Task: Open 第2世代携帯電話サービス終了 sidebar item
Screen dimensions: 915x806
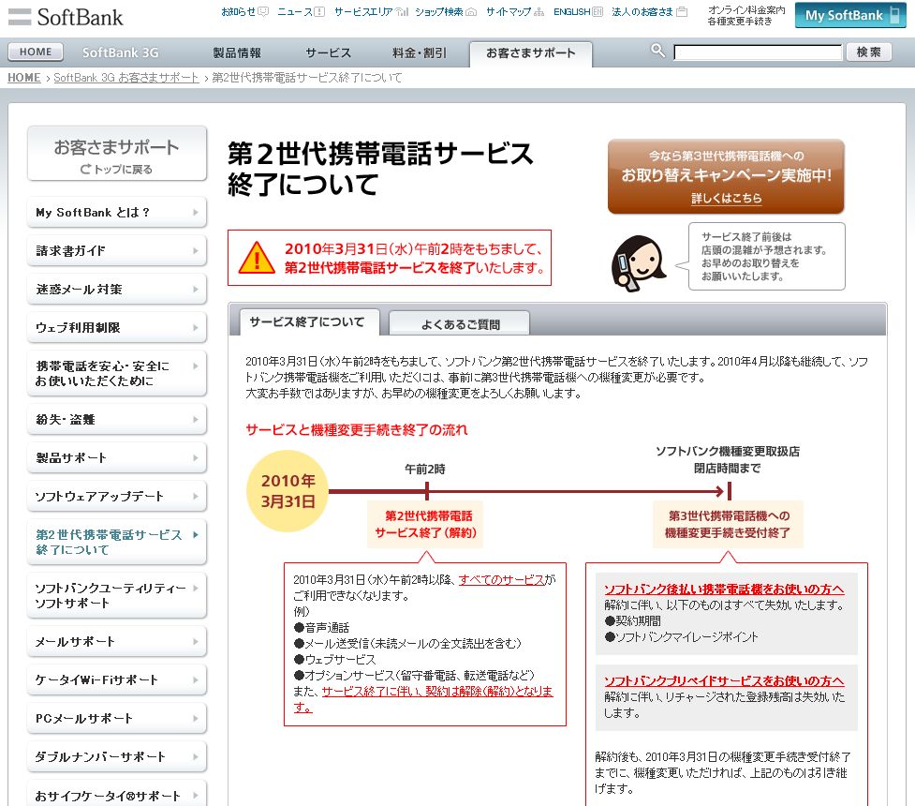Action: [x=117, y=542]
